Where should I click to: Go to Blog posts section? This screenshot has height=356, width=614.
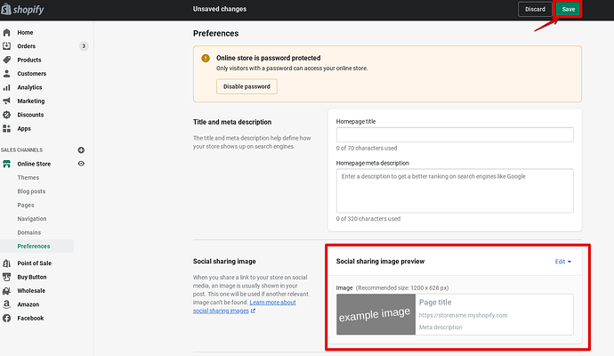pos(31,191)
